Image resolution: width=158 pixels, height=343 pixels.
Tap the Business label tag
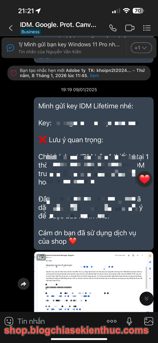pos(31,32)
